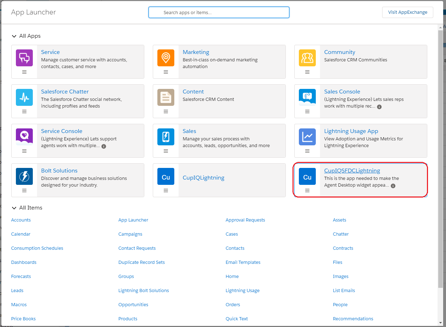446x327 pixels.
Task: Open the Sales phone-lightning icon
Action: [x=166, y=137]
